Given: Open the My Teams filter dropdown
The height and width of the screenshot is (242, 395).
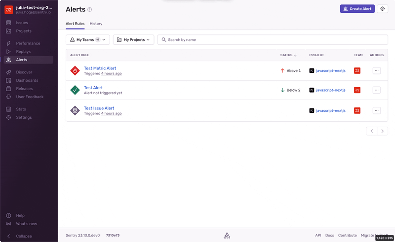Looking at the screenshot, I should 88,40.
